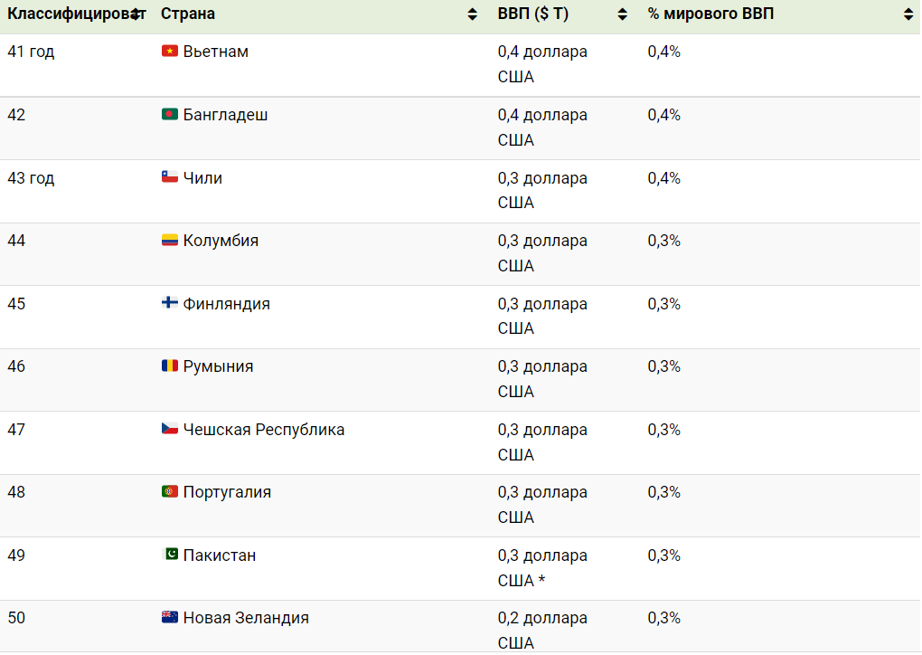Screen dimensions: 922x655
Task: Sort by ВВП ($ T) column arrows
Action: coord(622,14)
